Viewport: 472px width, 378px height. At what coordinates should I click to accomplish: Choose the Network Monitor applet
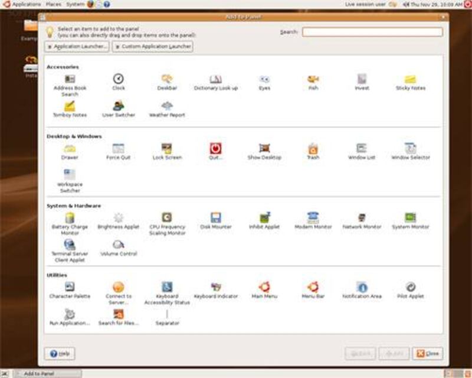coord(362,218)
